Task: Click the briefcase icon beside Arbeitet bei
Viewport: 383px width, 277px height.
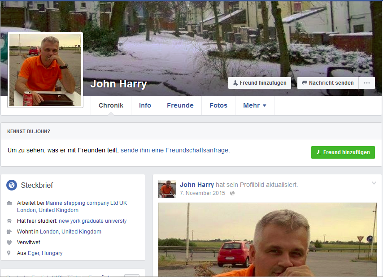Action: pyautogui.click(x=9, y=203)
